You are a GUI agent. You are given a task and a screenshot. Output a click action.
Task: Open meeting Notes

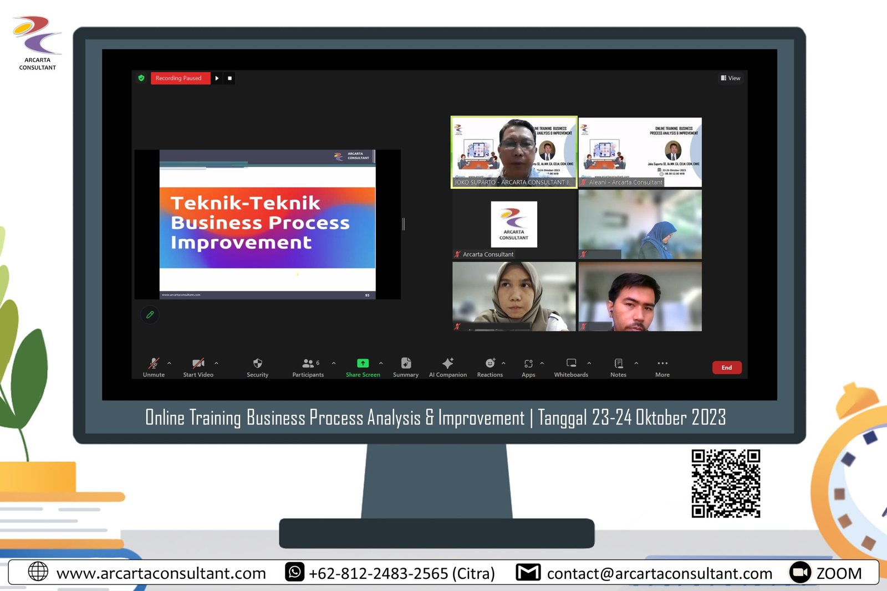click(x=618, y=364)
